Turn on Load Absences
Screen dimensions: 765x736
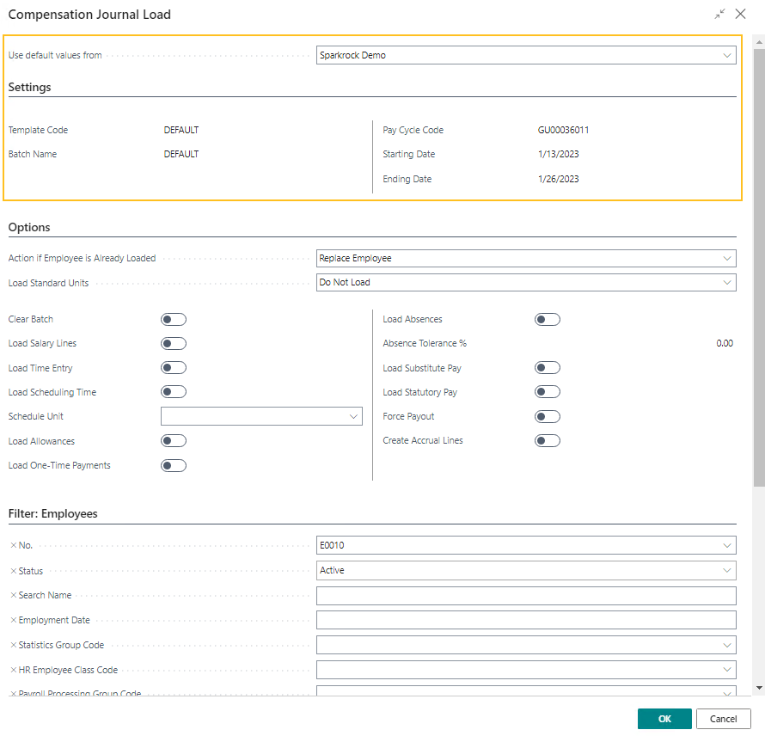(x=547, y=319)
